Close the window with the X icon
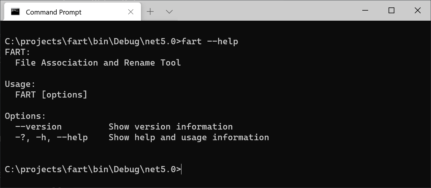This screenshot has width=431, height=188. pos(417,11)
